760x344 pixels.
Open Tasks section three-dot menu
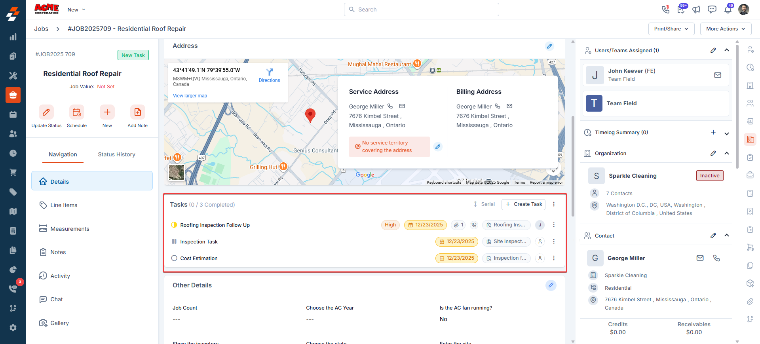[554, 204]
